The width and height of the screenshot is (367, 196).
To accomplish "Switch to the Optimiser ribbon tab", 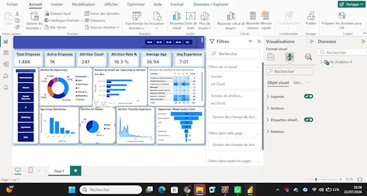I will coord(136,4).
